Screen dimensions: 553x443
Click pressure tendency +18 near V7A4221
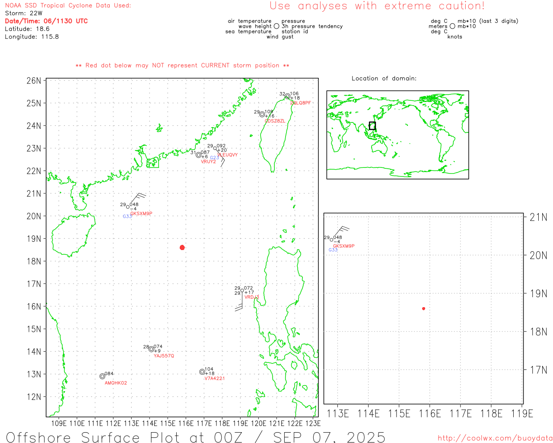tap(210, 373)
